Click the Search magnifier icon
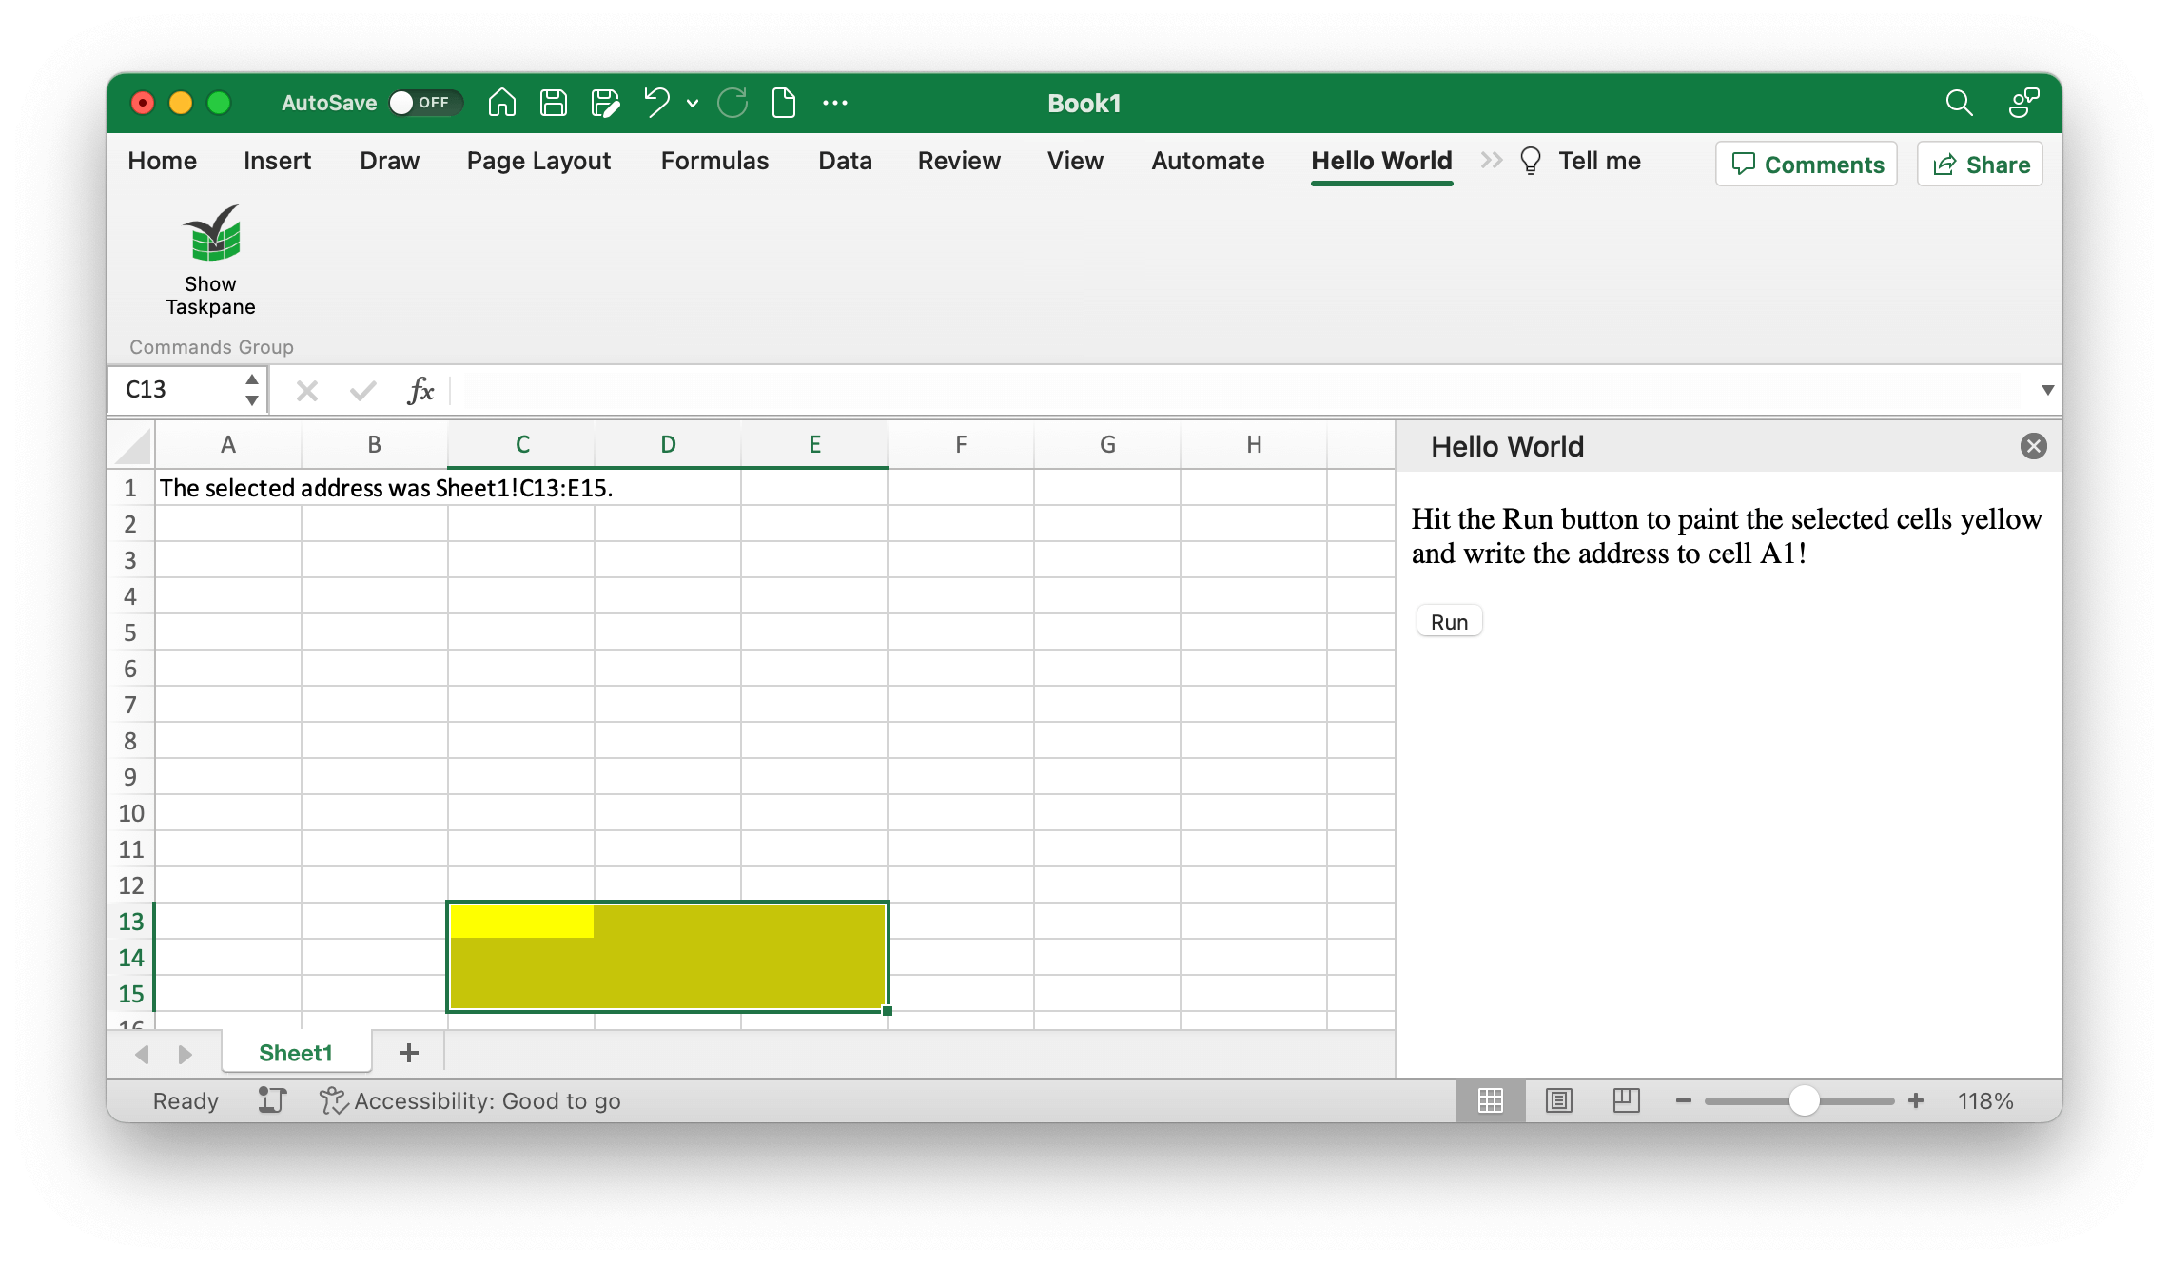2169x1263 pixels. pyautogui.click(x=1959, y=103)
